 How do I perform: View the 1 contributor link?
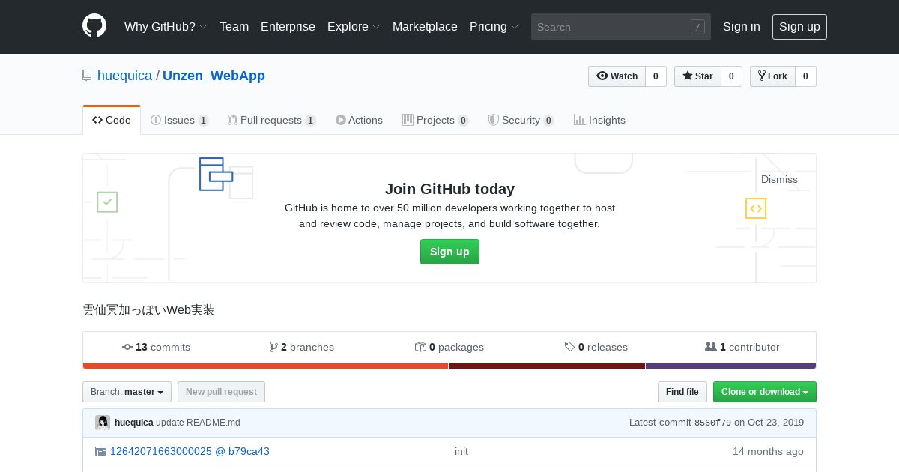click(742, 347)
